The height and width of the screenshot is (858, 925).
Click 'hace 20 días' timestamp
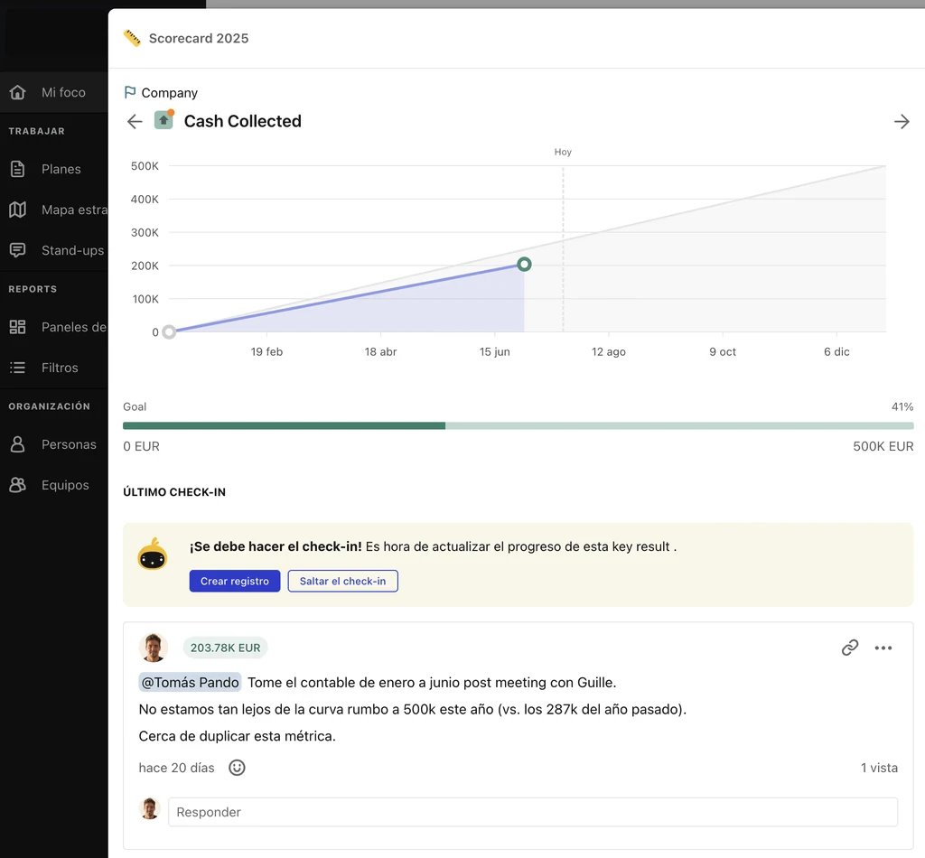coord(176,768)
